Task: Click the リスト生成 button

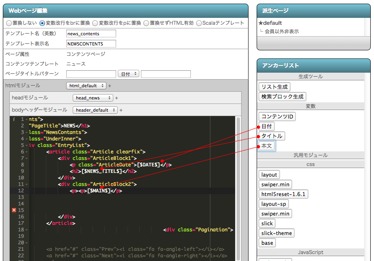Action: click(x=274, y=87)
